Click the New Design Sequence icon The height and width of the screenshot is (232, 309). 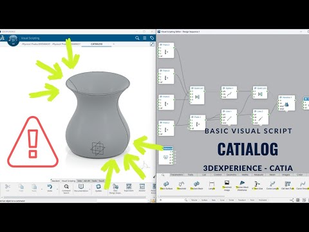(115, 186)
